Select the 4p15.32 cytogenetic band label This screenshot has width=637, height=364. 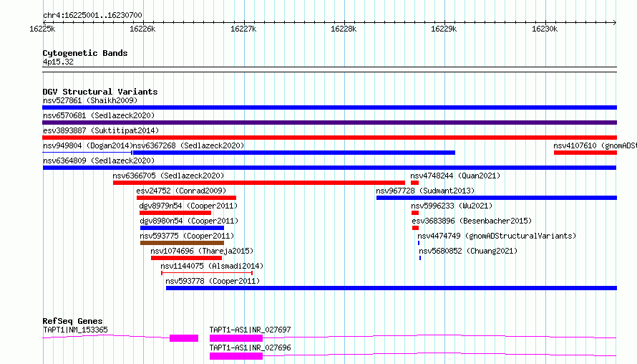click(58, 62)
